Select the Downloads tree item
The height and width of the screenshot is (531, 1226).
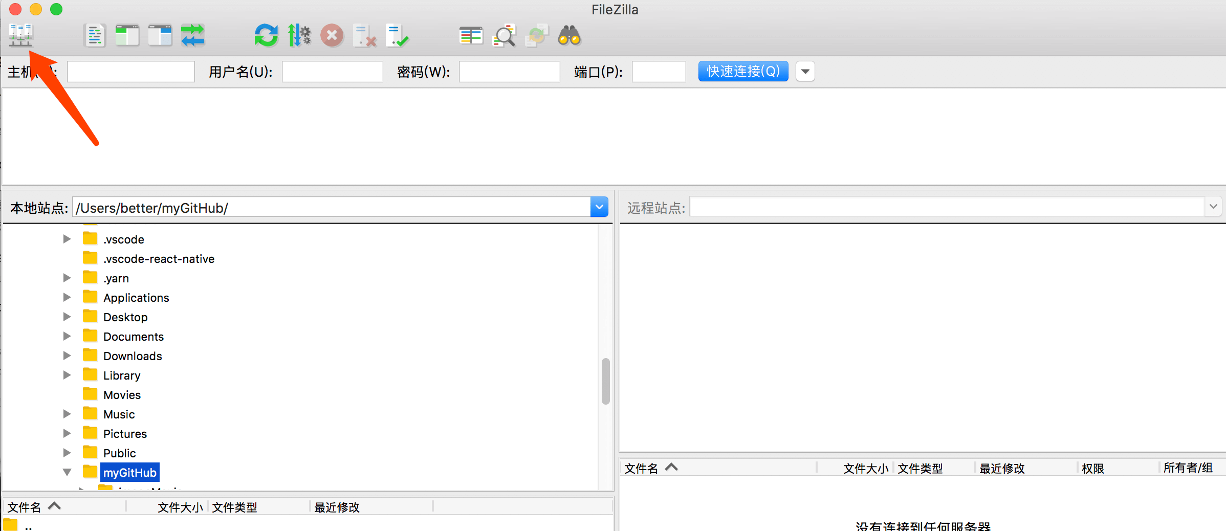133,356
